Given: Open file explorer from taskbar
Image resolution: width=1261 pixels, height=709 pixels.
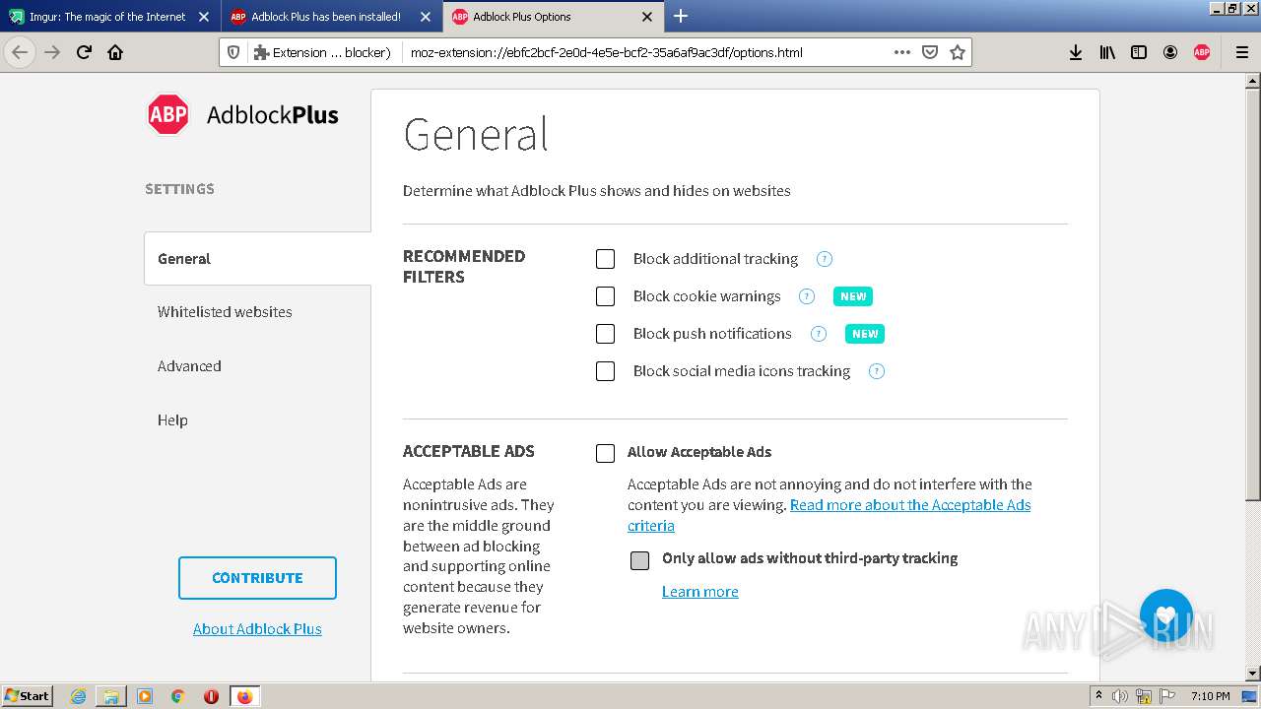Looking at the screenshot, I should pos(111,696).
